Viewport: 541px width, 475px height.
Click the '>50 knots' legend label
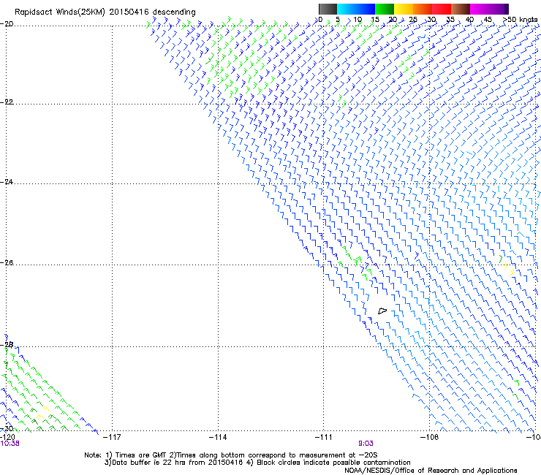click(520, 20)
